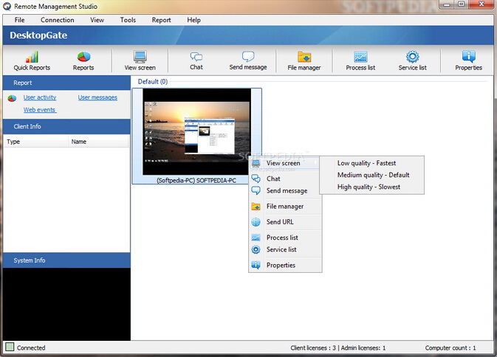Image resolution: width=497 pixels, height=357 pixels.
Task: Maximize the Remote Management Studio window
Action: [461, 4]
